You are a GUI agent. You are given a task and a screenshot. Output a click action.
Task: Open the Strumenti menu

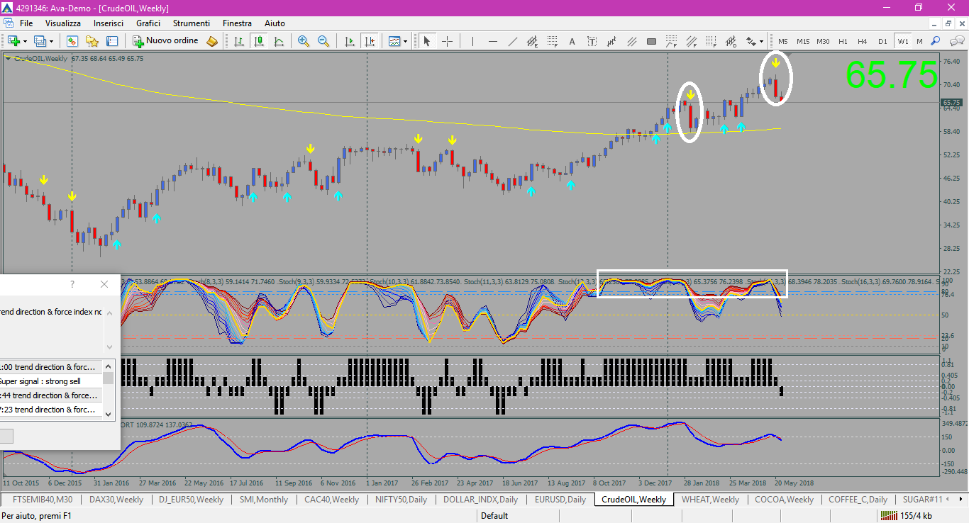[x=191, y=23]
